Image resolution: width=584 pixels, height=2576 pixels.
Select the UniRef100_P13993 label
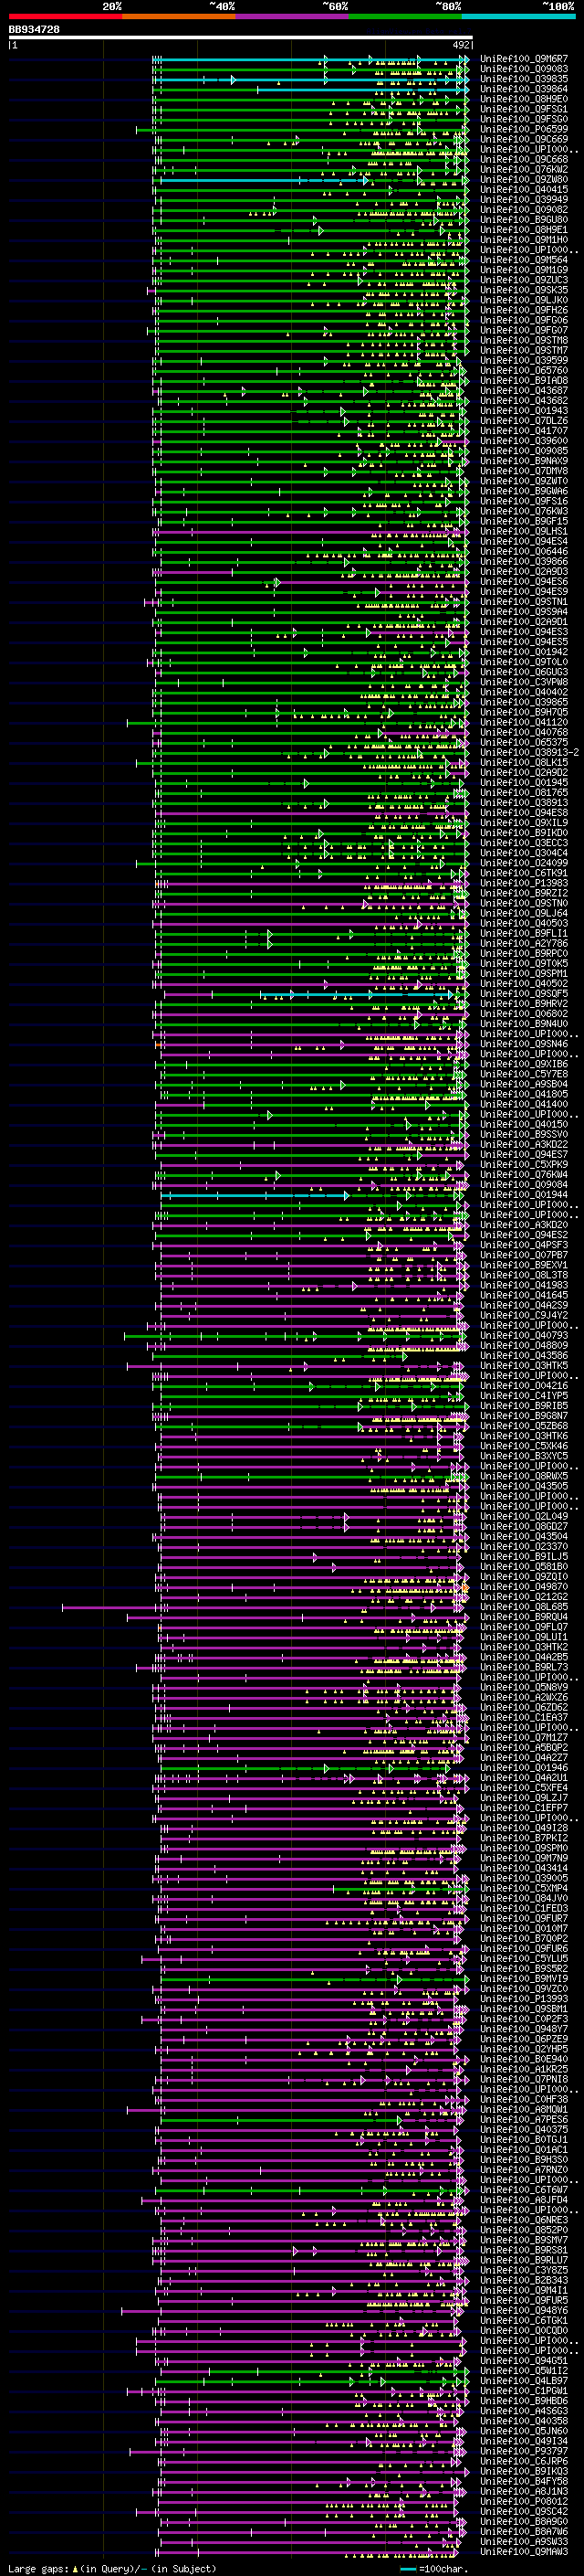click(x=523, y=1999)
